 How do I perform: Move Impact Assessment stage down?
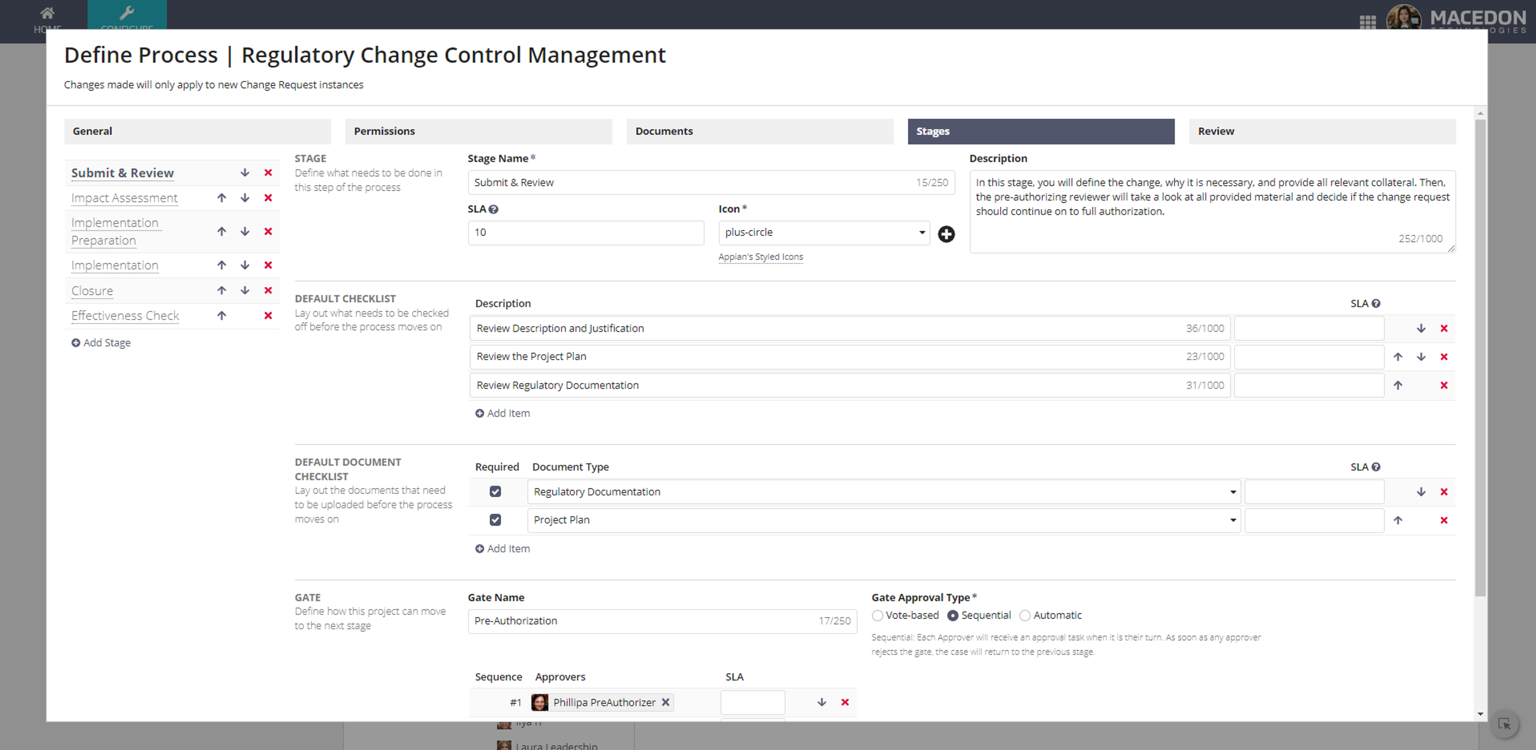[x=244, y=198]
